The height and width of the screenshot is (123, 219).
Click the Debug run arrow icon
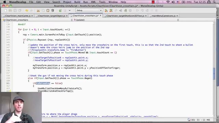[121, 11]
